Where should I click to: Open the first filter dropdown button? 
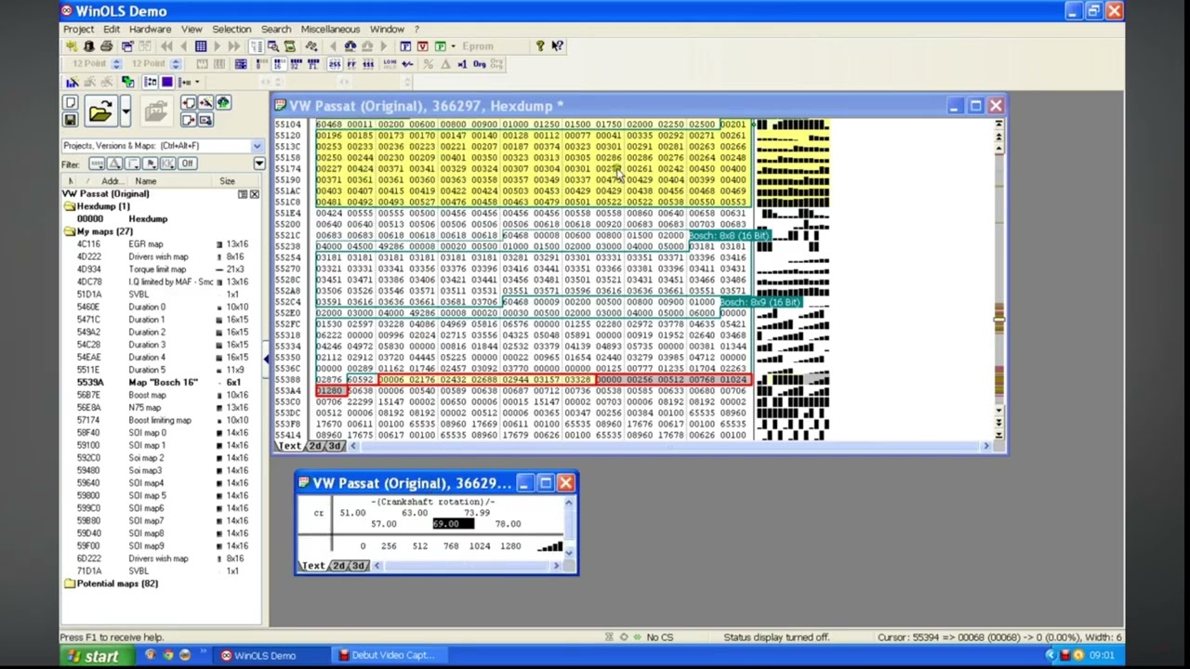click(x=97, y=164)
